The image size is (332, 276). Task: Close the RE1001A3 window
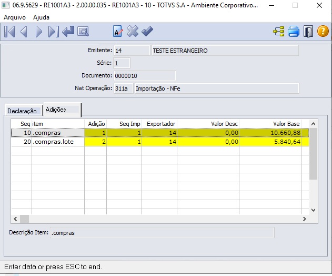click(319, 5)
